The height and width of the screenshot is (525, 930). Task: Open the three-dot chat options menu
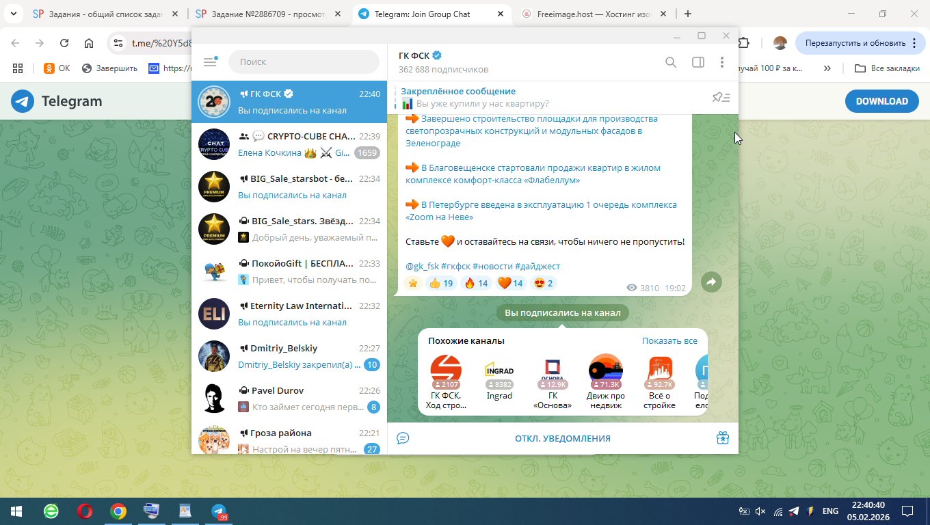722,62
